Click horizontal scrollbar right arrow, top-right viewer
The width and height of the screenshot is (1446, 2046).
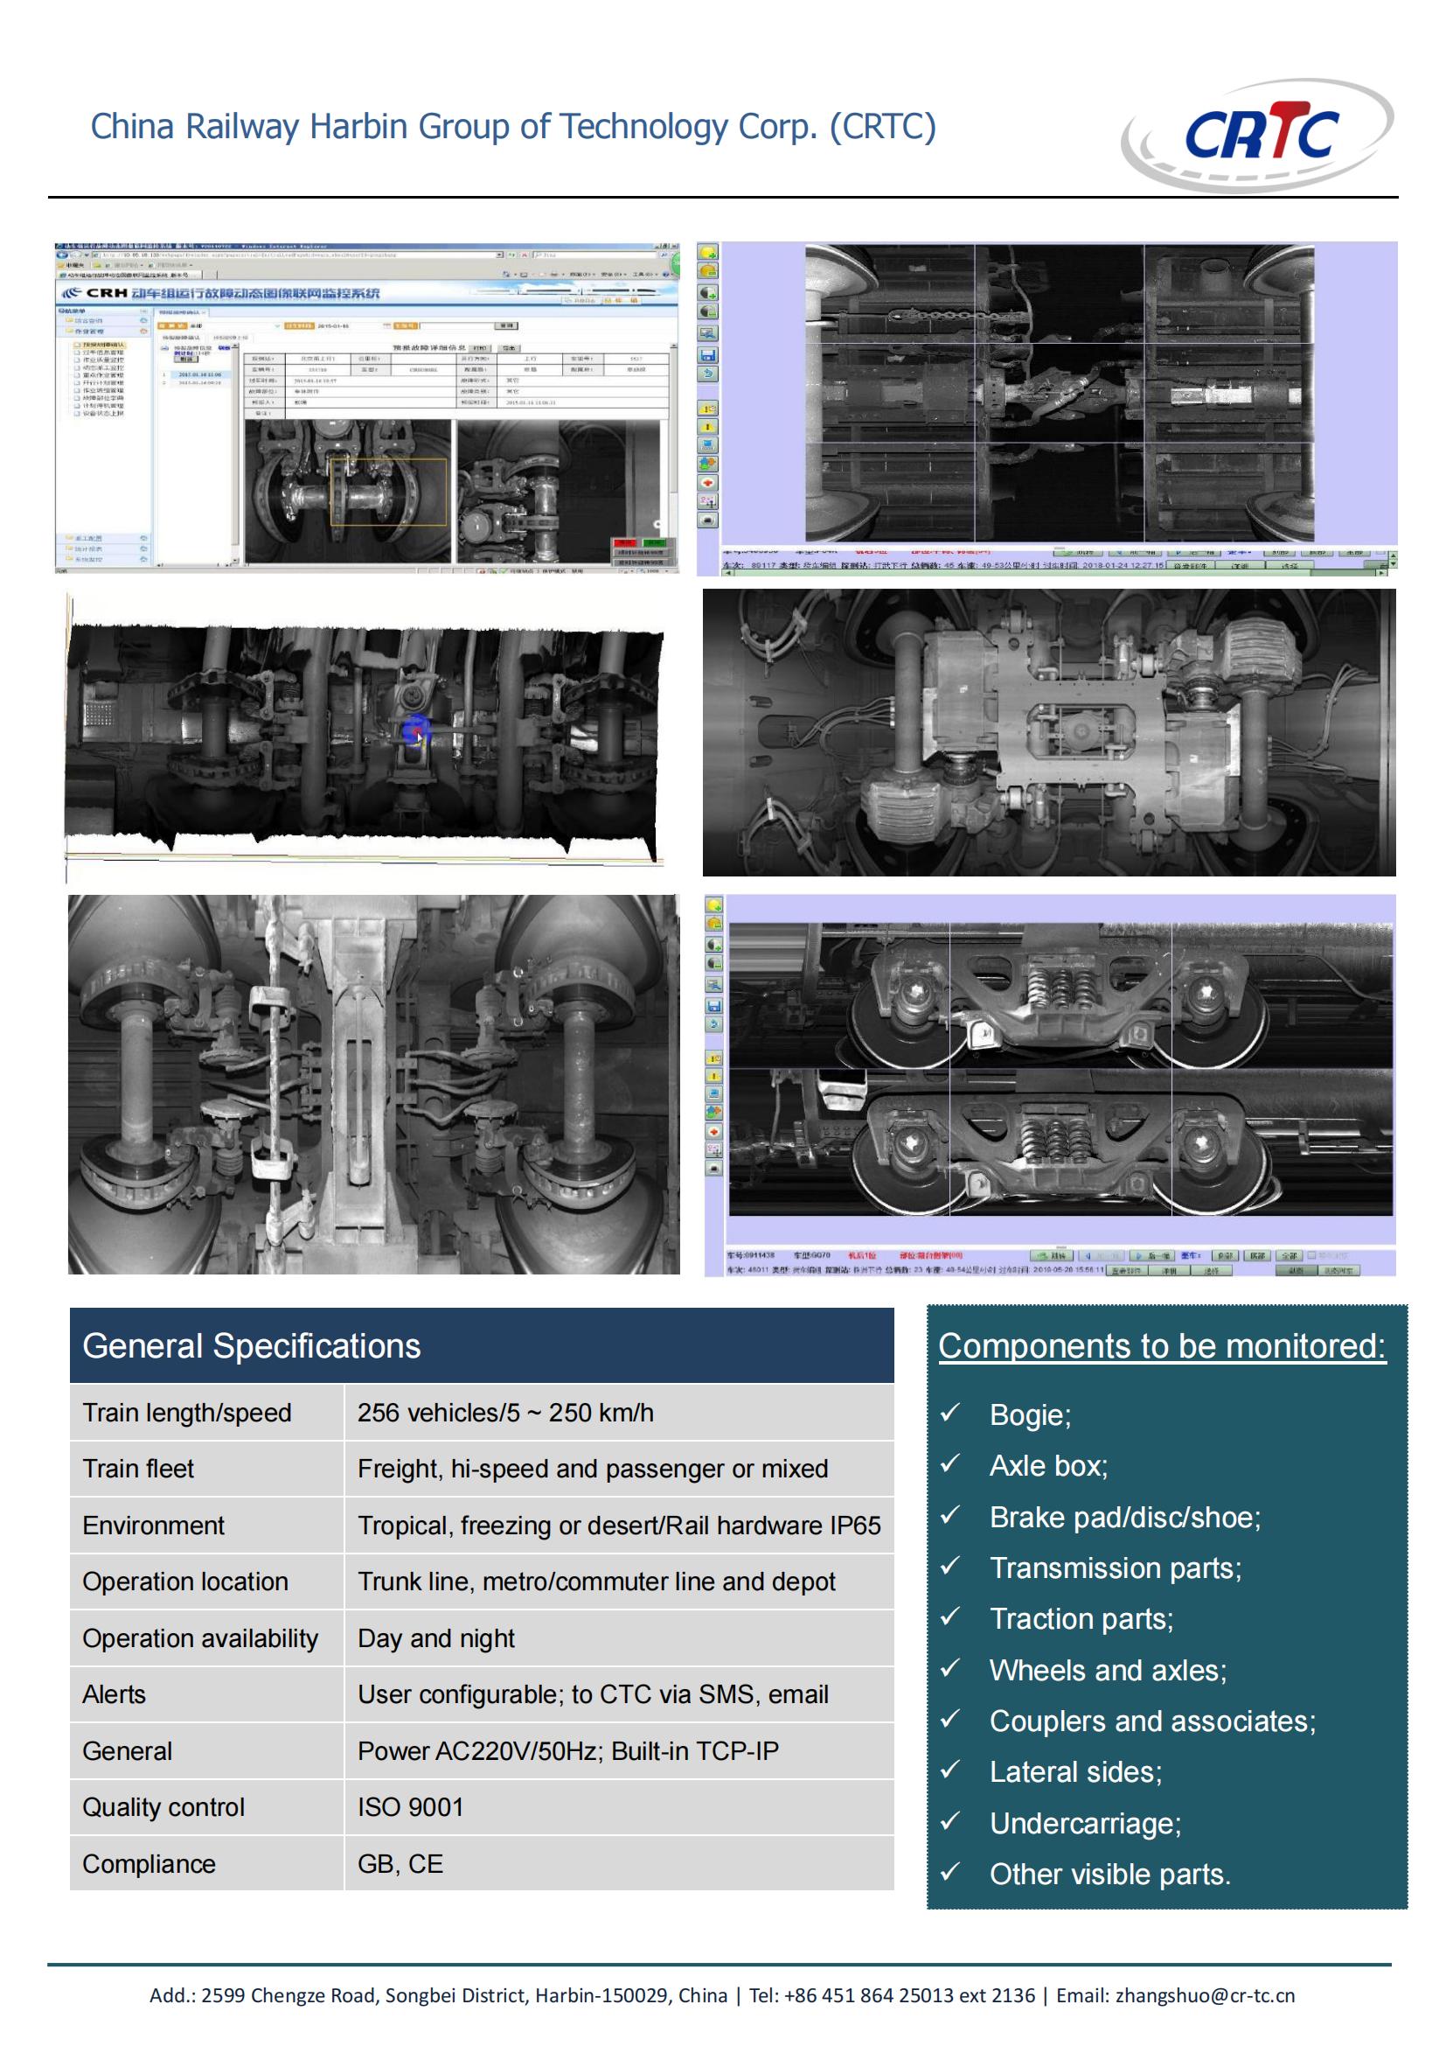tap(1383, 573)
